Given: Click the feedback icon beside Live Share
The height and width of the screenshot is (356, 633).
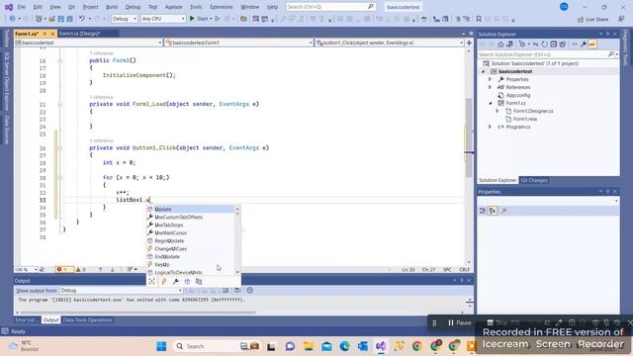Looking at the screenshot, I should pyautogui.click(x=621, y=19).
